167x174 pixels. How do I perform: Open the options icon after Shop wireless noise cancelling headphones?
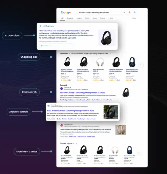coord(110,54)
